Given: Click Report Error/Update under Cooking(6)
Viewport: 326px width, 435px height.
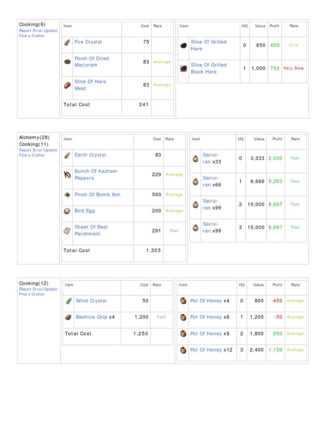Looking at the screenshot, I should click(38, 31).
